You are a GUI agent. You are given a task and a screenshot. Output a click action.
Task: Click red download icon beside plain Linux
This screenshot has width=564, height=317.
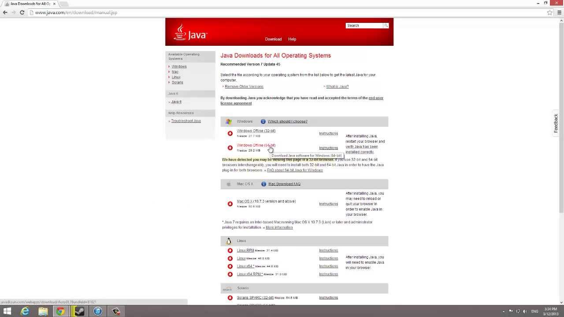pos(230,258)
